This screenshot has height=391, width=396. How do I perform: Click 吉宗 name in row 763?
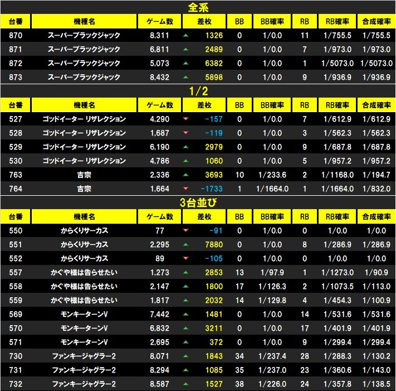coord(84,175)
